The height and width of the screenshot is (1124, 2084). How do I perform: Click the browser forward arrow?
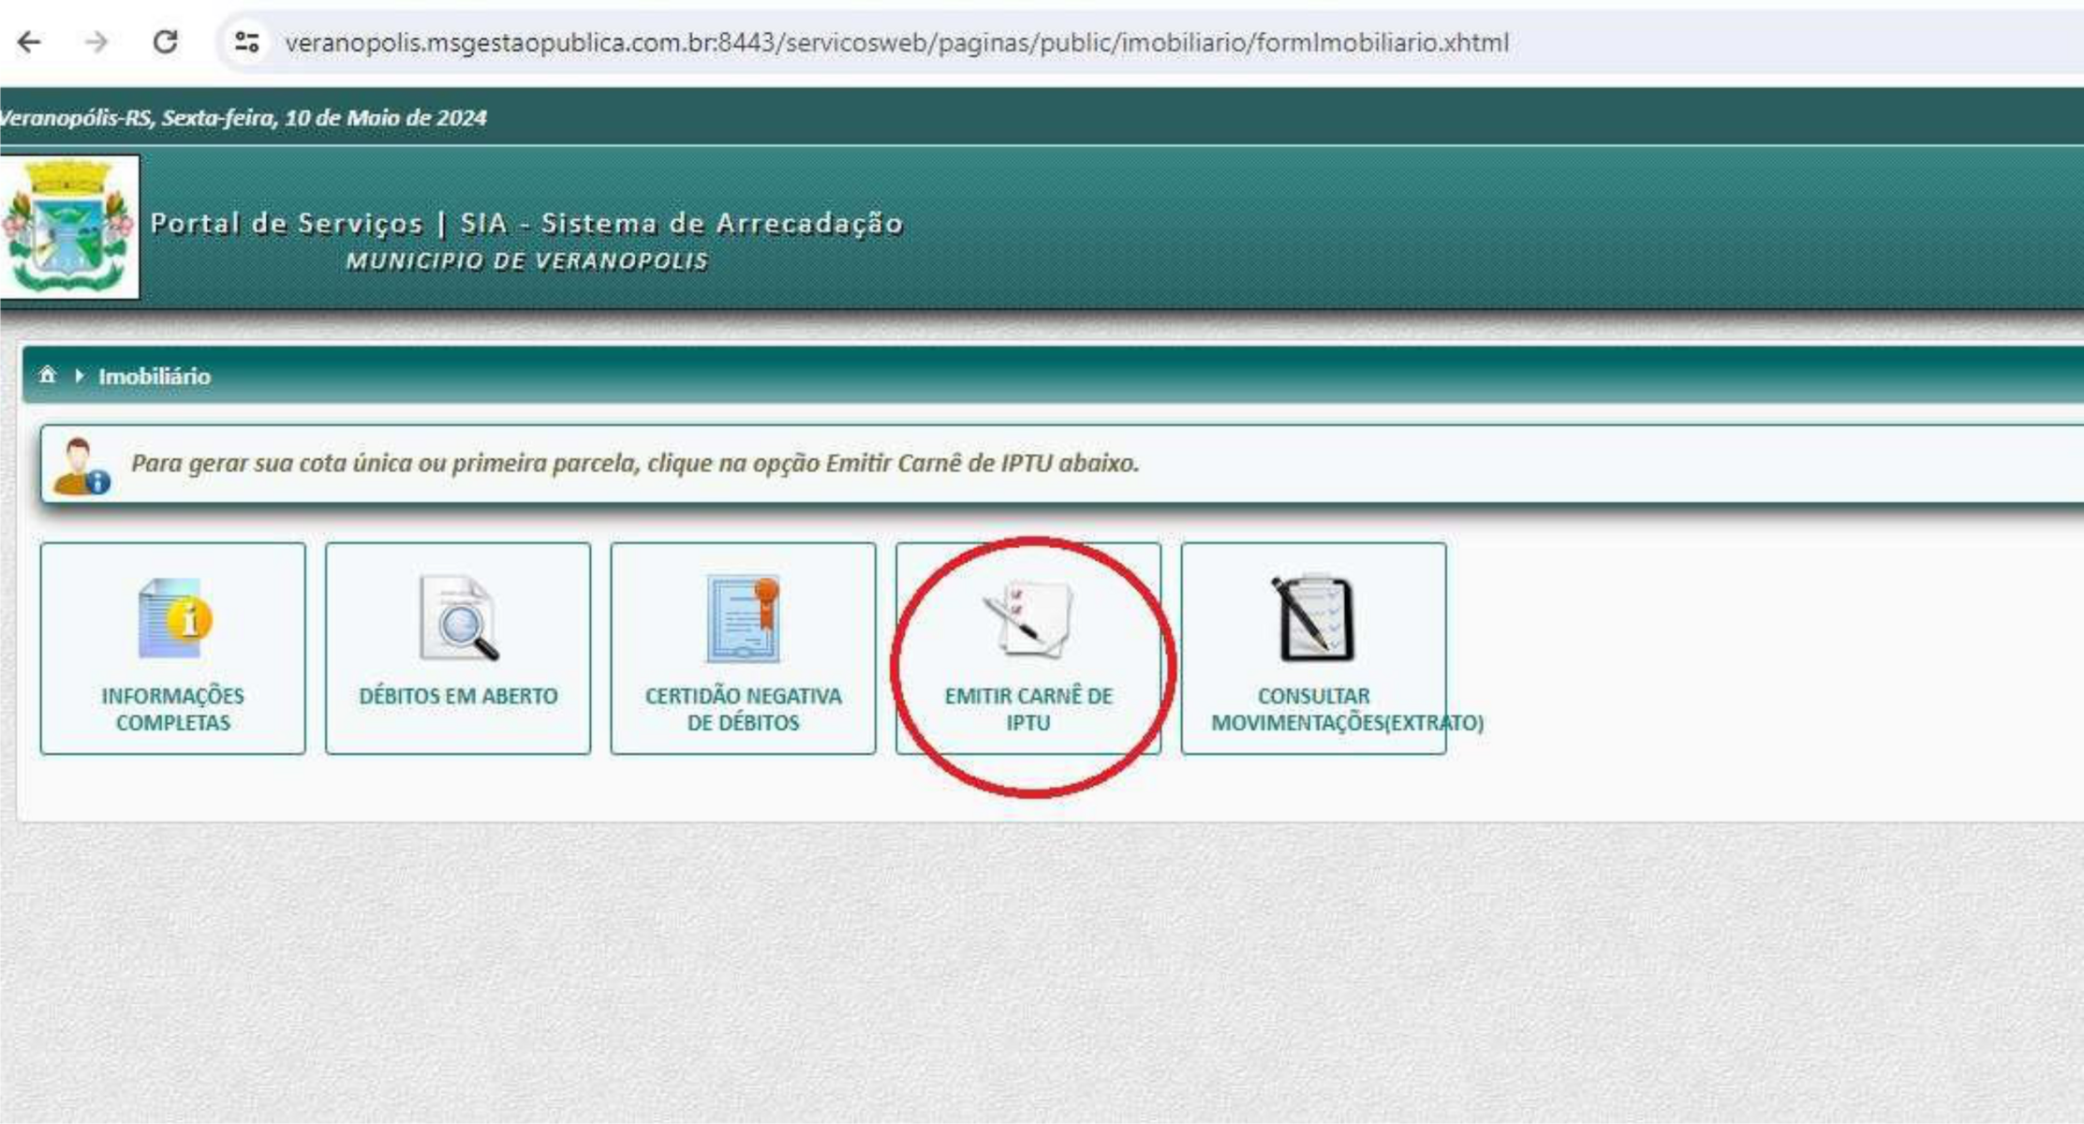pos(96,42)
